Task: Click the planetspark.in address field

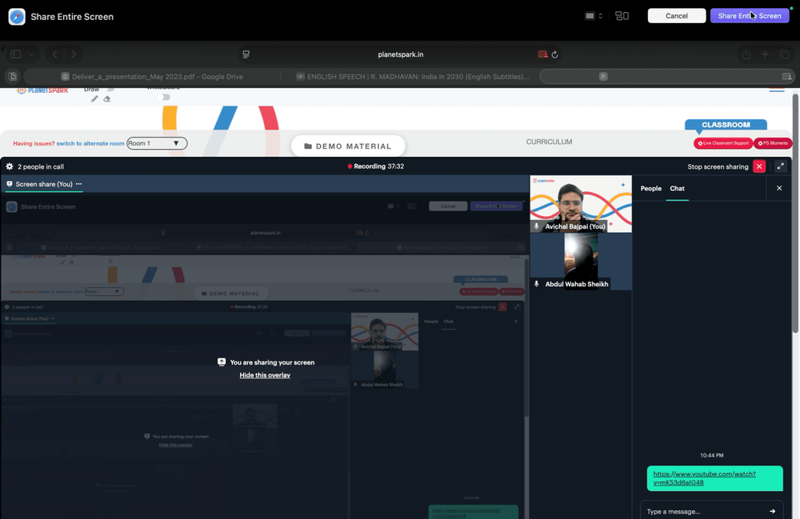Action: pyautogui.click(x=401, y=54)
